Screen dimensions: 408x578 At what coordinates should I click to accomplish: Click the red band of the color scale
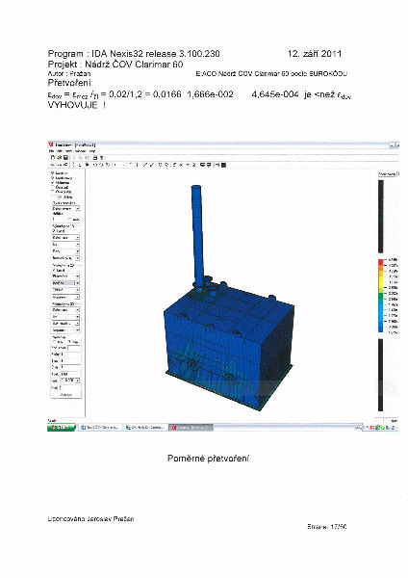click(381, 262)
